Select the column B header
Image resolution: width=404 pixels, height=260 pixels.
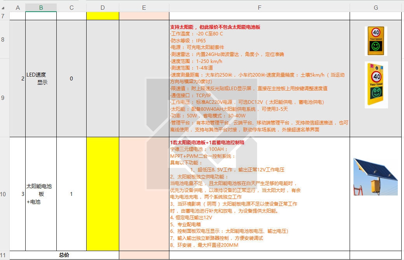click(41, 8)
